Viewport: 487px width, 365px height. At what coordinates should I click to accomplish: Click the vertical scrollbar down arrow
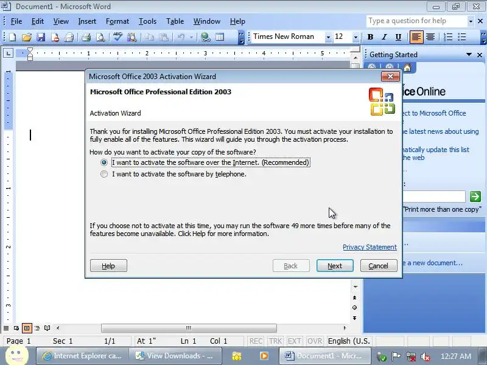(x=356, y=287)
